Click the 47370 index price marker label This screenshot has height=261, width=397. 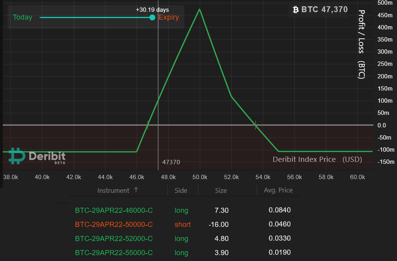pyautogui.click(x=171, y=162)
